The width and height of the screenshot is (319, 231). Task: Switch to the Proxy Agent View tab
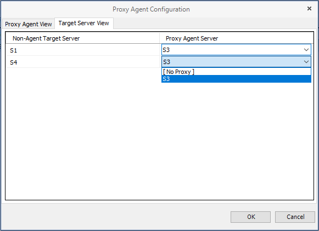(x=29, y=24)
